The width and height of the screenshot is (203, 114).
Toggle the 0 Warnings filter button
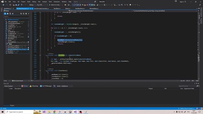pos(34,86)
